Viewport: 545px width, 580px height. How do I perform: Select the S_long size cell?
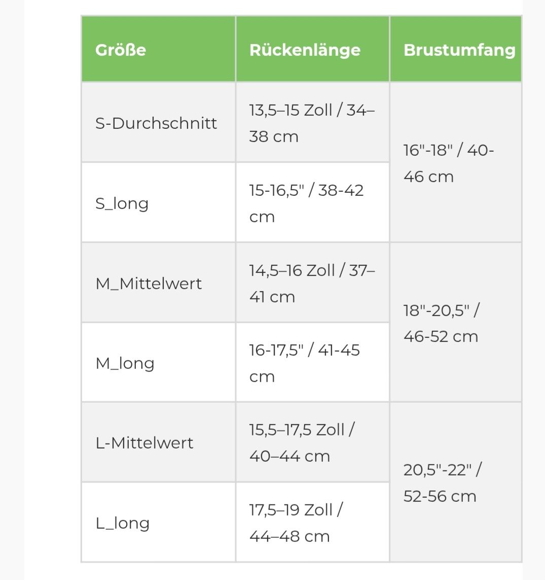158,202
